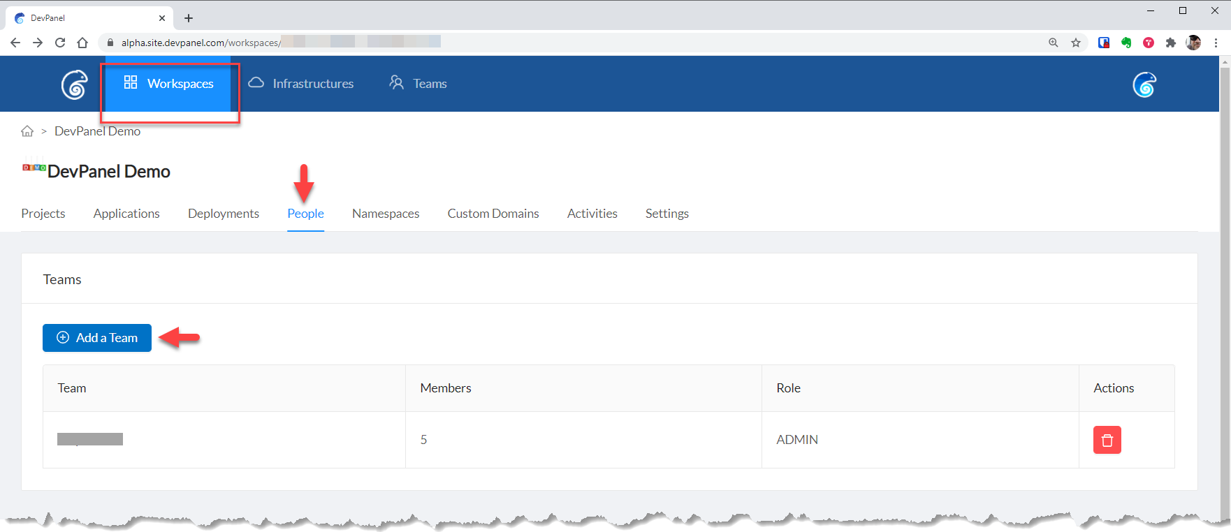The height and width of the screenshot is (532, 1231).
Task: Open the browser extensions puzzle icon
Action: (1171, 43)
